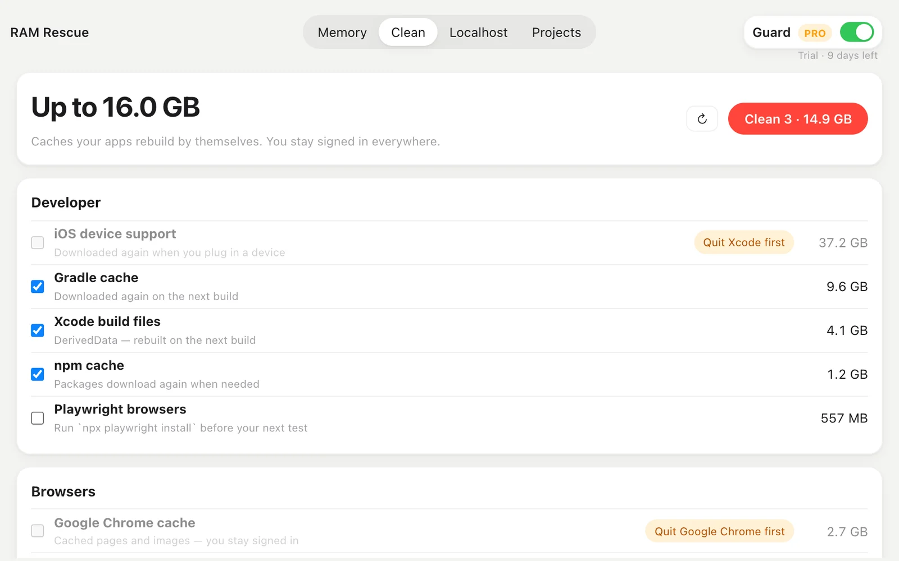Open the Localhost tab
Image resolution: width=899 pixels, height=561 pixels.
click(x=478, y=33)
